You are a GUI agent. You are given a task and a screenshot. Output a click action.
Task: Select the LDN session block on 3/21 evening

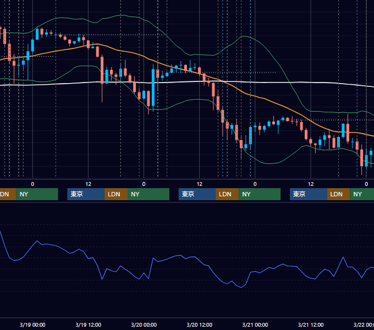(338, 194)
